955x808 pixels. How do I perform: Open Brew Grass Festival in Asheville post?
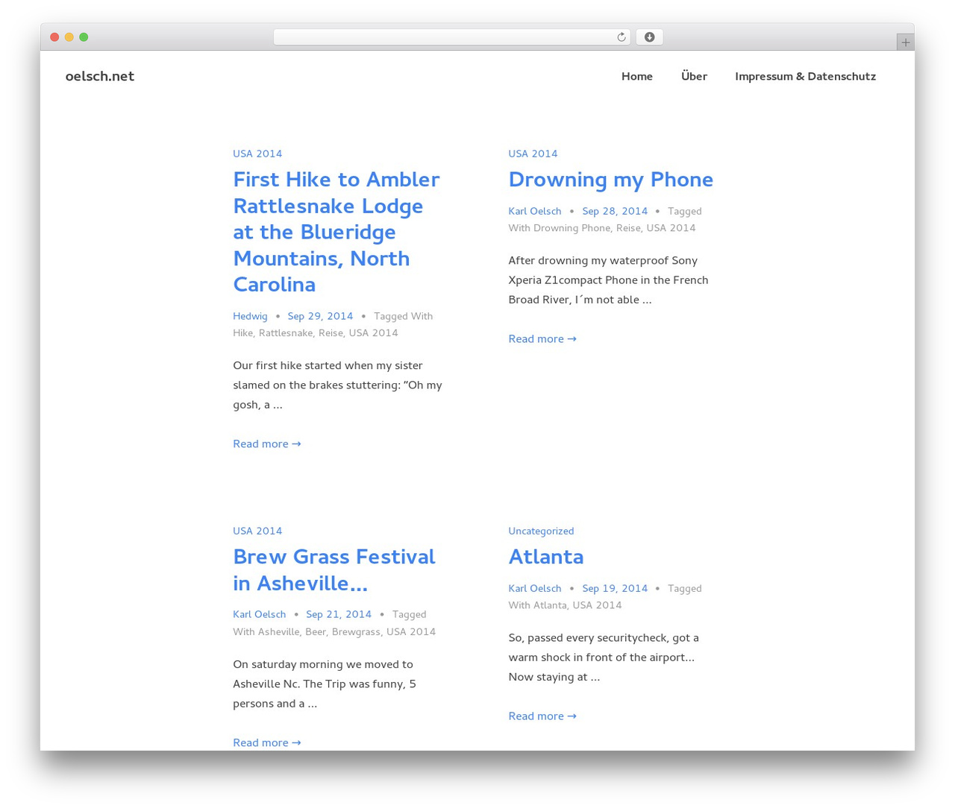334,569
